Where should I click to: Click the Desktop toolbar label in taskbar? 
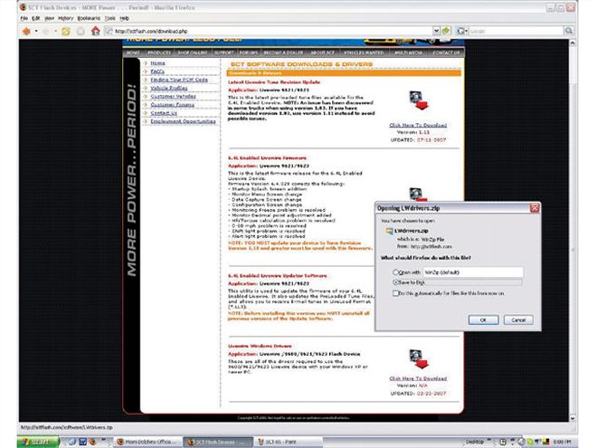pyautogui.click(x=474, y=442)
